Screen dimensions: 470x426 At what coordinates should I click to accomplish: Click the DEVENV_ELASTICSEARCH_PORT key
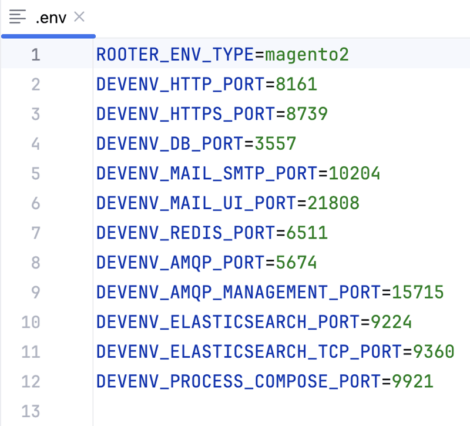[x=228, y=322]
